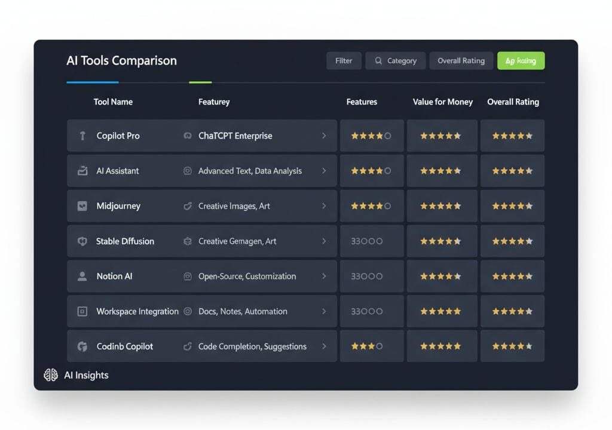Open the Filter button
Screen dimensions: 612x430
344,61
